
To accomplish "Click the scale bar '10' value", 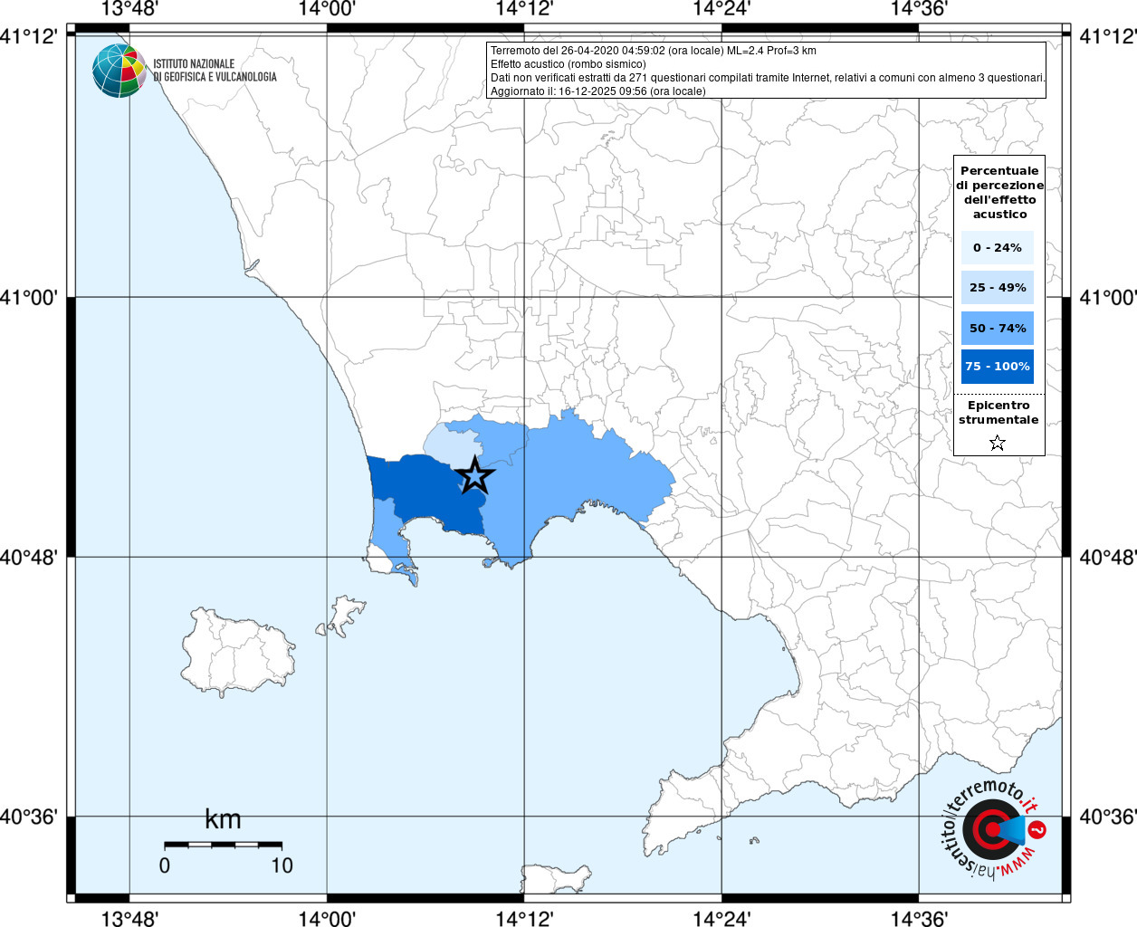I will pos(282,865).
